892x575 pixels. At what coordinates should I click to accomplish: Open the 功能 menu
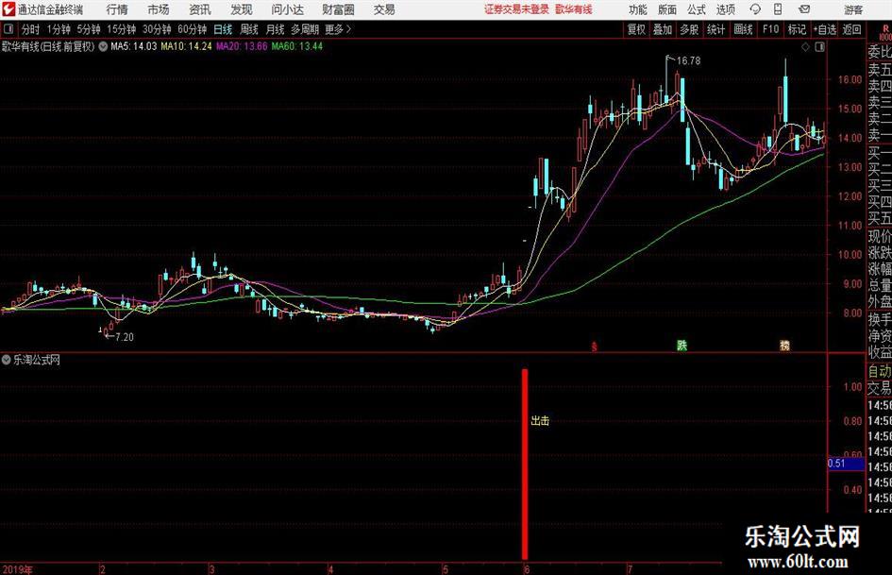pyautogui.click(x=638, y=9)
